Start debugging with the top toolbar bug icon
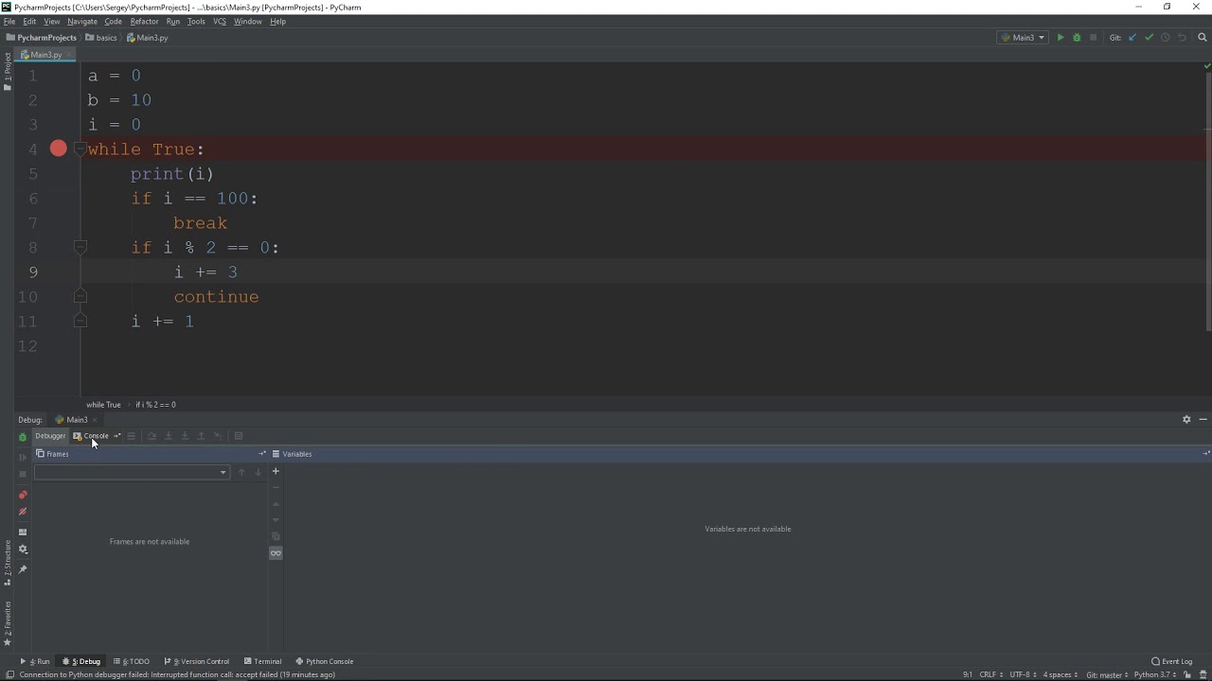 click(1077, 38)
